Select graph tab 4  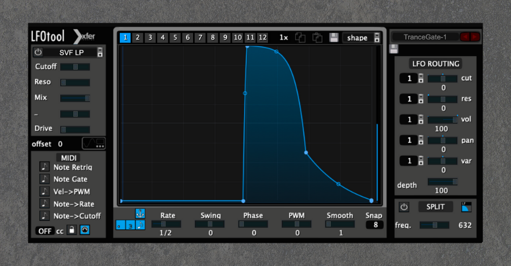pos(162,38)
